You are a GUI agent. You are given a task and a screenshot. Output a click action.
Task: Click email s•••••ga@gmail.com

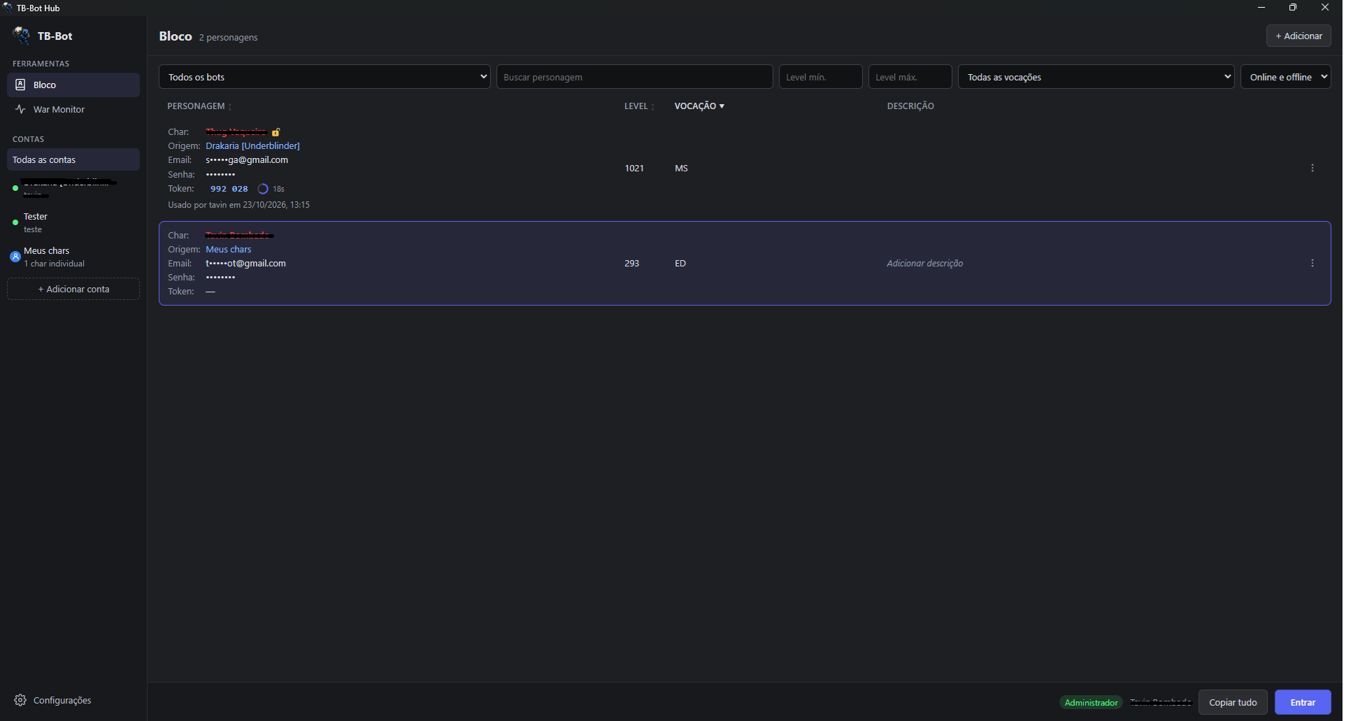(x=247, y=159)
